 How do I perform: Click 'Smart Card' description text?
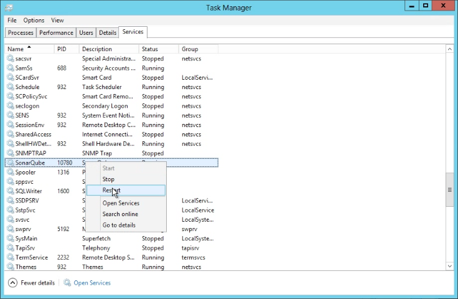pyautogui.click(x=96, y=77)
